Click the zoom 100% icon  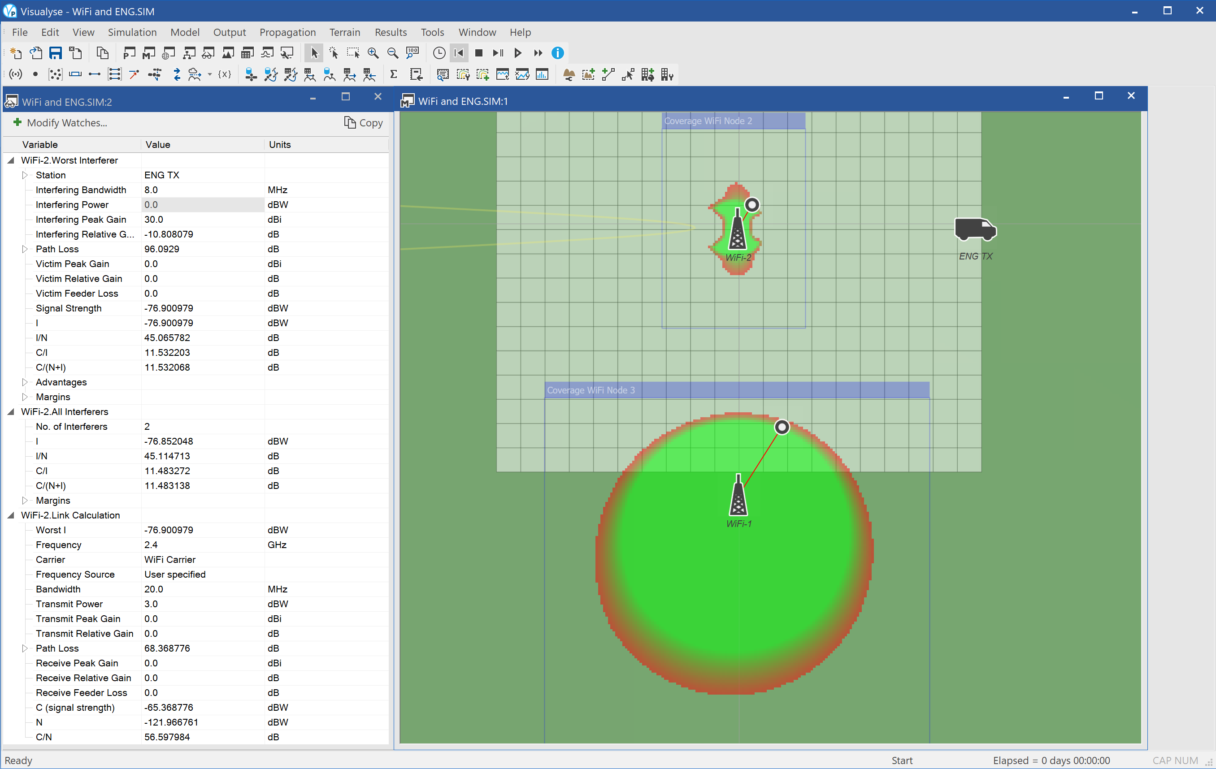pyautogui.click(x=412, y=53)
